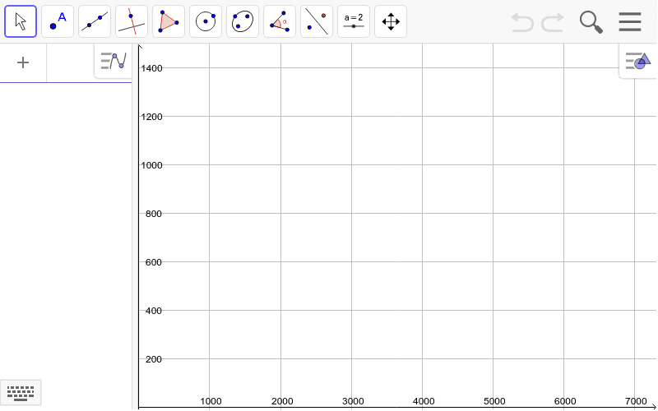Add a new algebra input with plus
Image resolution: width=658 pixels, height=411 pixels.
23,63
